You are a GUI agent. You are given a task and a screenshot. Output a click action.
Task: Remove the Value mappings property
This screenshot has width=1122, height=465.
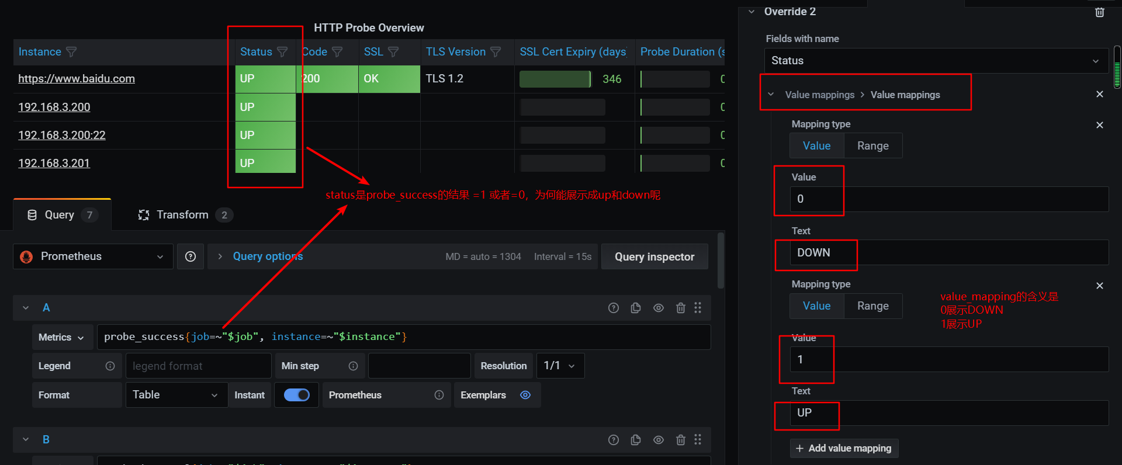pyautogui.click(x=1099, y=94)
